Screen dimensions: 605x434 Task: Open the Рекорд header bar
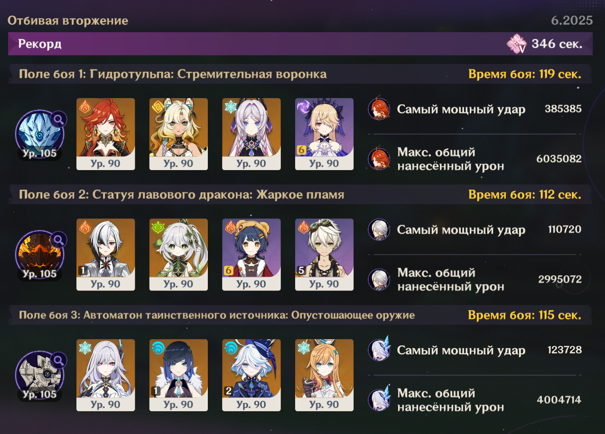click(300, 44)
